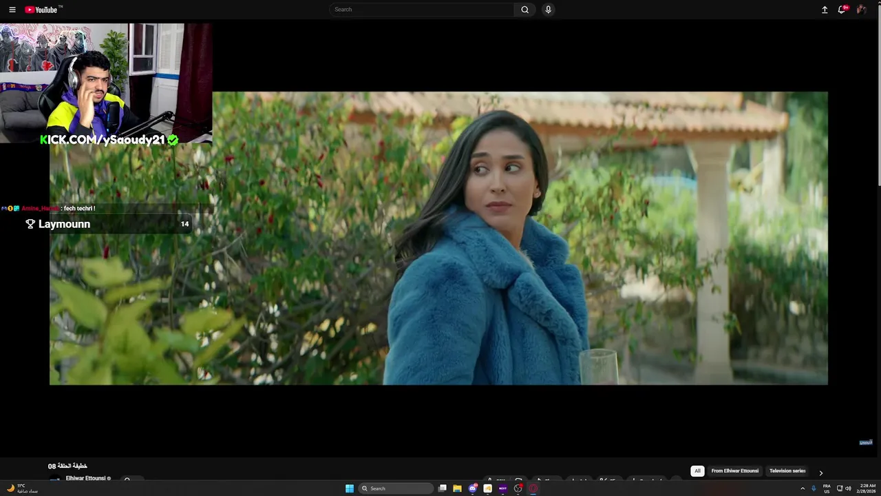Screen dimensions: 881x496
Task: Open the YouTube hamburger guide menu
Action: 12,10
